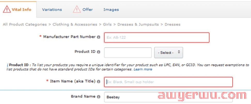Go to the Images tab
251x104 pixels.
111,10
